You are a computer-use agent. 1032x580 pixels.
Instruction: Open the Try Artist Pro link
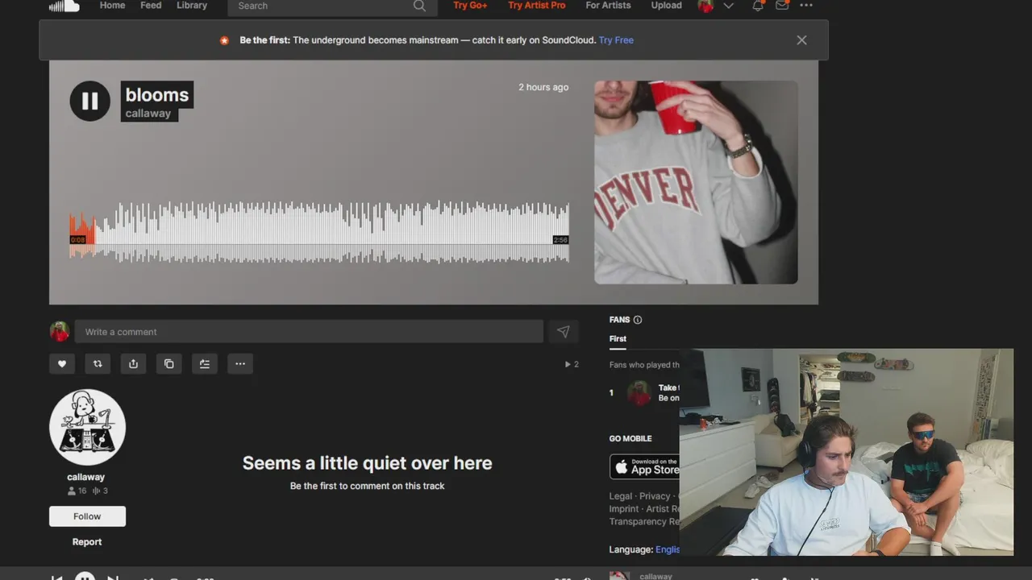(537, 6)
